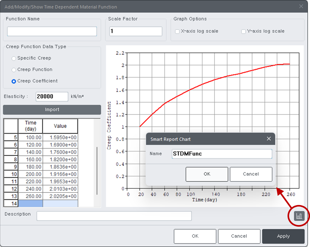
Task: Close the Smart Report Chart popup
Action: pyautogui.click(x=269, y=139)
